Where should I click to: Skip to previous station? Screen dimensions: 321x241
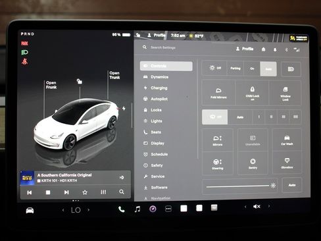[30, 192]
